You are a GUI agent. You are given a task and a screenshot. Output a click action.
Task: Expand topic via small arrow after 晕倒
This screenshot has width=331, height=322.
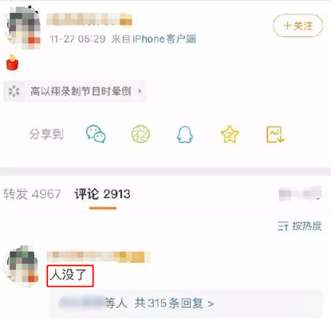(140, 91)
